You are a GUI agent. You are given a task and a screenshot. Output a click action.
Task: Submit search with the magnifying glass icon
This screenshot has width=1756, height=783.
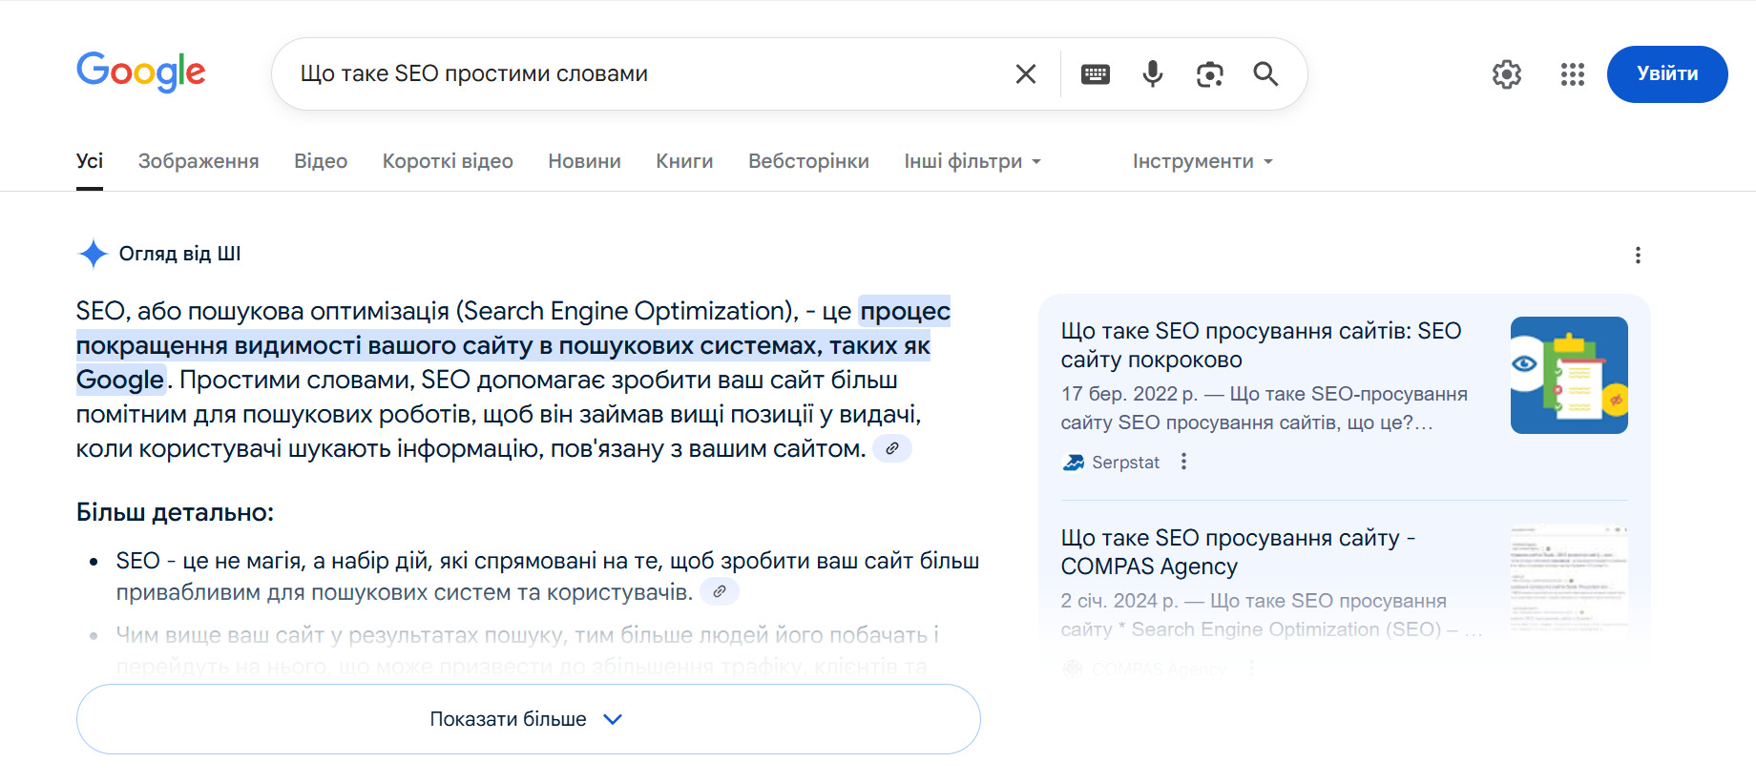coord(1265,74)
